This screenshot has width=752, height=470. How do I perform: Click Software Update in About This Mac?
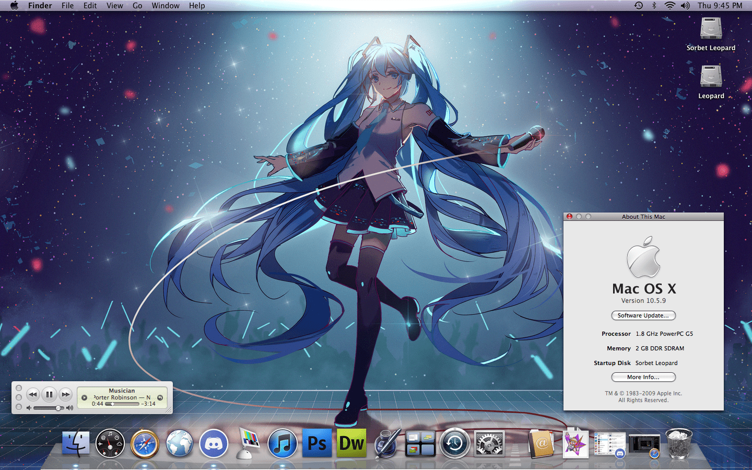(x=643, y=315)
